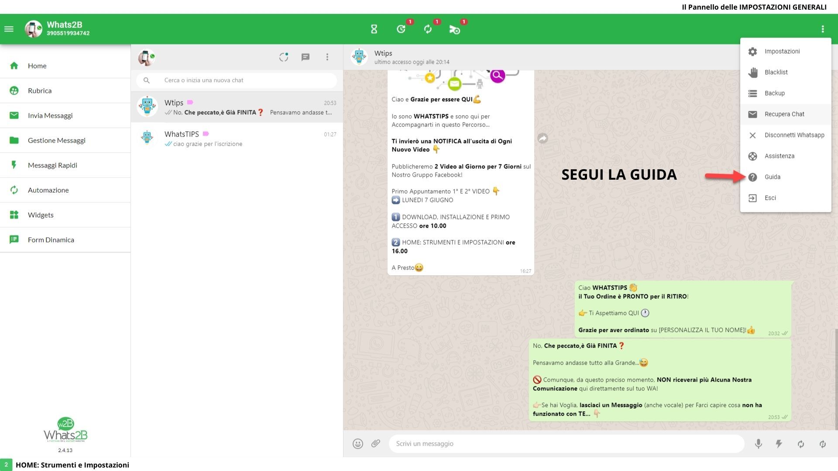Click the Automazione cycle icon
Screen dimensions: 838x471
pos(14,190)
